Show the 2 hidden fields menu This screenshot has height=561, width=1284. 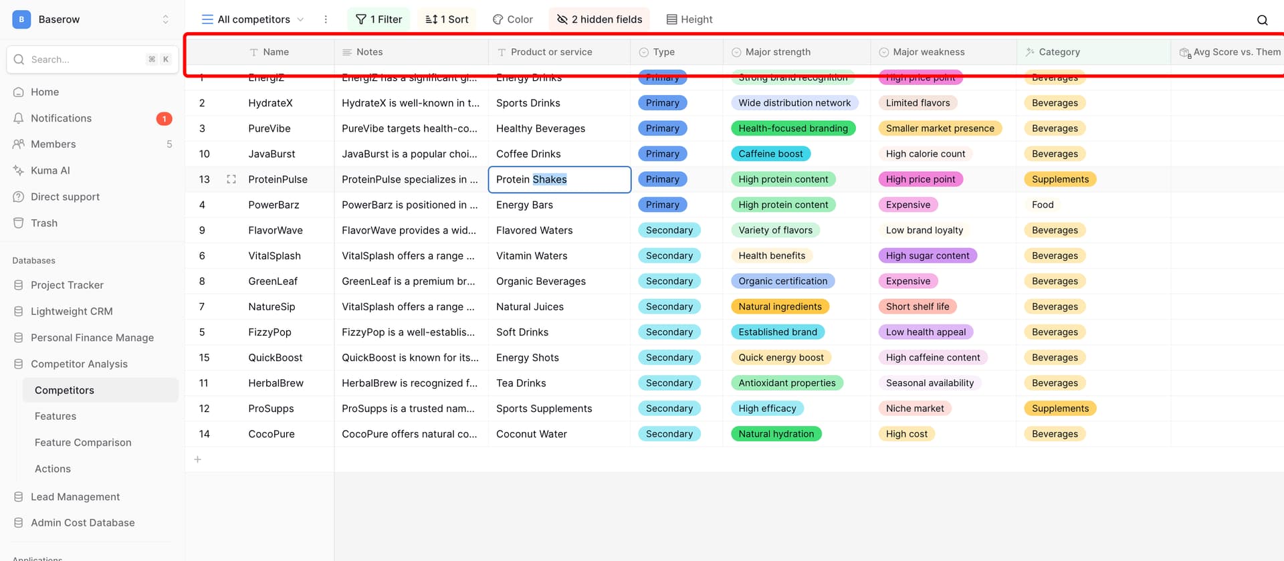(599, 19)
